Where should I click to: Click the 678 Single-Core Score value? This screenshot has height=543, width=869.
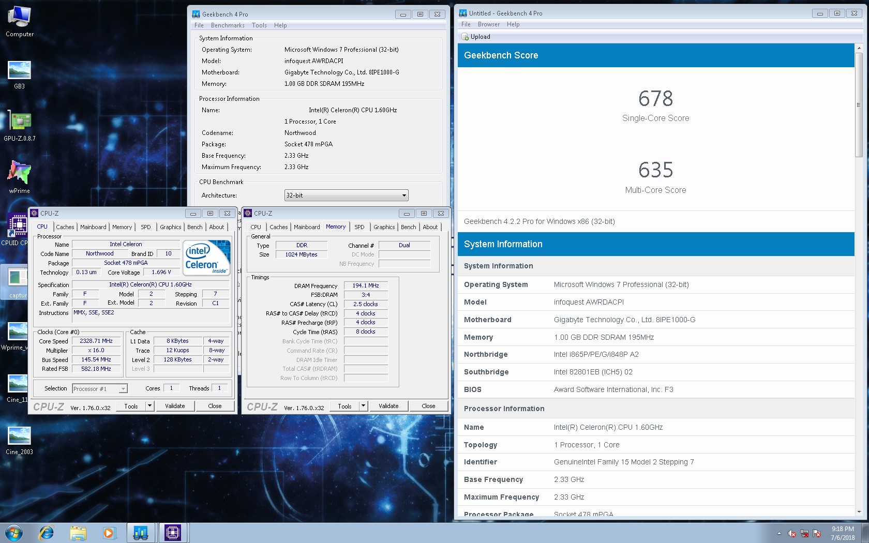(655, 98)
